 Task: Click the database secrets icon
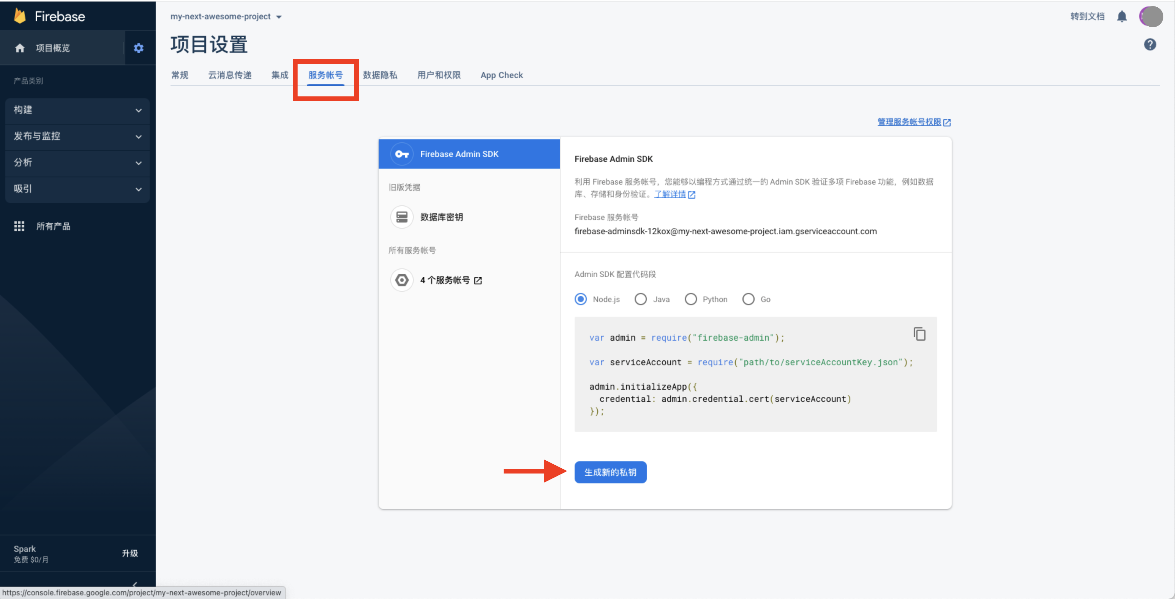401,217
